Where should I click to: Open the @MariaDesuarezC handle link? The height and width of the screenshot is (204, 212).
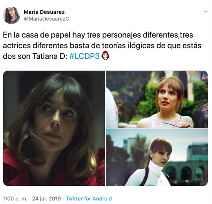[x=46, y=19]
